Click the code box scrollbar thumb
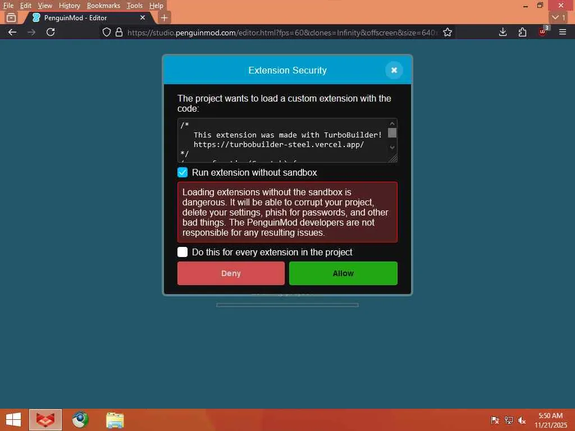 [x=392, y=132]
